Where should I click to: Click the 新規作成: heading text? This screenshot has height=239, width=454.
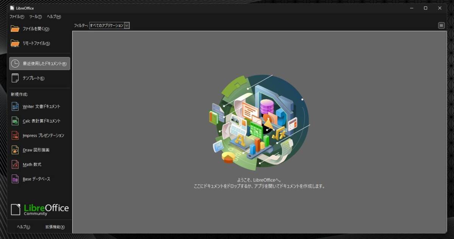click(x=19, y=94)
